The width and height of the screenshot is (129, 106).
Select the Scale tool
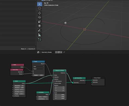click(x=39, y=22)
